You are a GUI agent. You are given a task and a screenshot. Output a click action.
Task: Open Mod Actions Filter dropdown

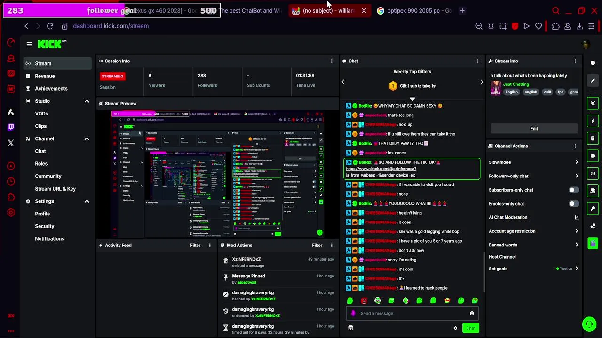(317, 245)
